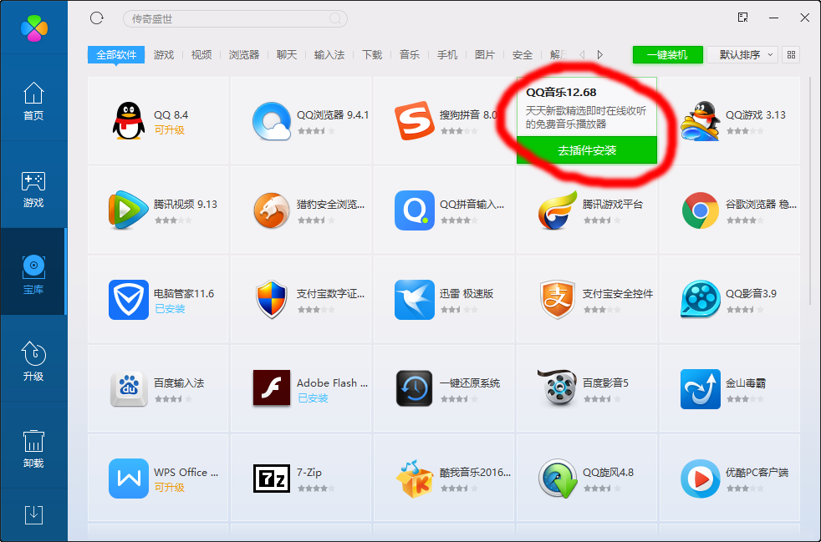Click 已安装 label under Adobe Flash
This screenshot has height=542, width=821.
[x=313, y=398]
